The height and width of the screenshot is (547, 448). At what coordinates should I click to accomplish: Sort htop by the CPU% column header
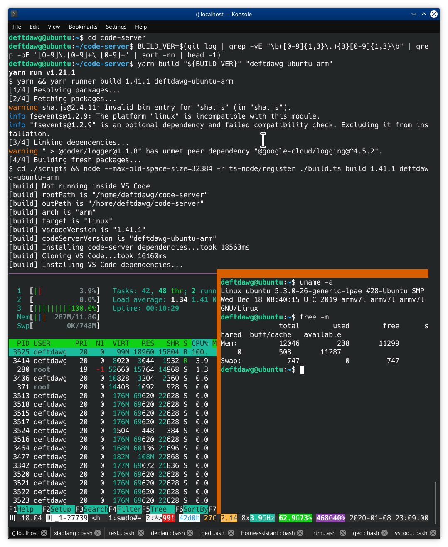[x=200, y=343]
